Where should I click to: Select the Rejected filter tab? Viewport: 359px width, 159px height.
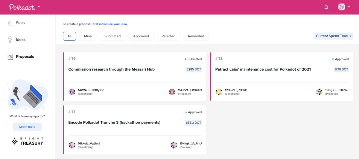tap(168, 36)
